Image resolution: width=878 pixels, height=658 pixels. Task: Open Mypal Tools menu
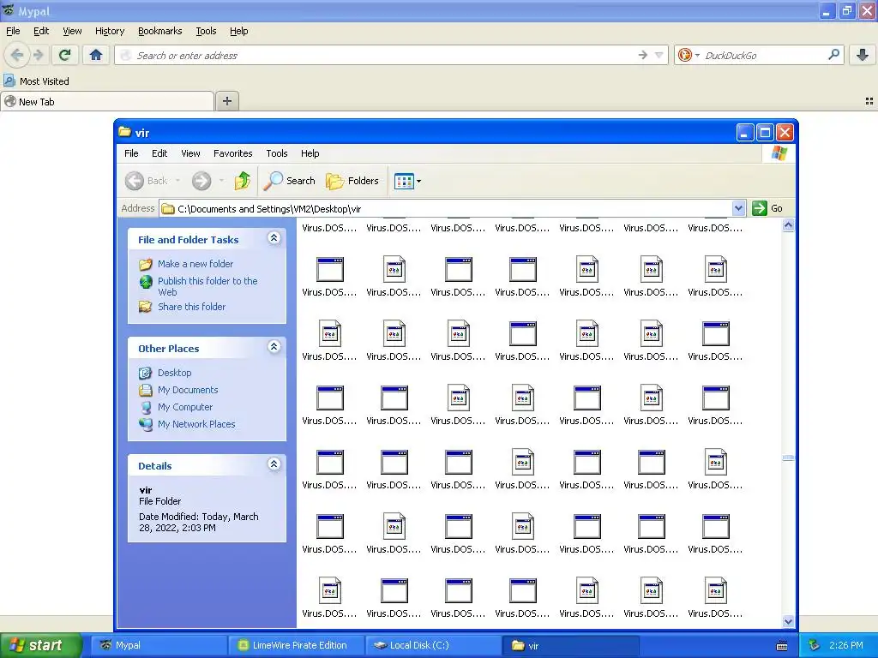click(206, 32)
